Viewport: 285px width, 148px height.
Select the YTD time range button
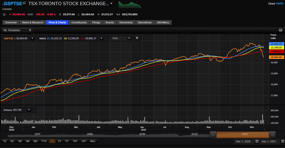click(44, 141)
